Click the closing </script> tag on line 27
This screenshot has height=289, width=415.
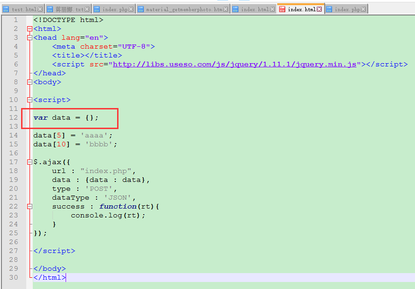point(54,251)
